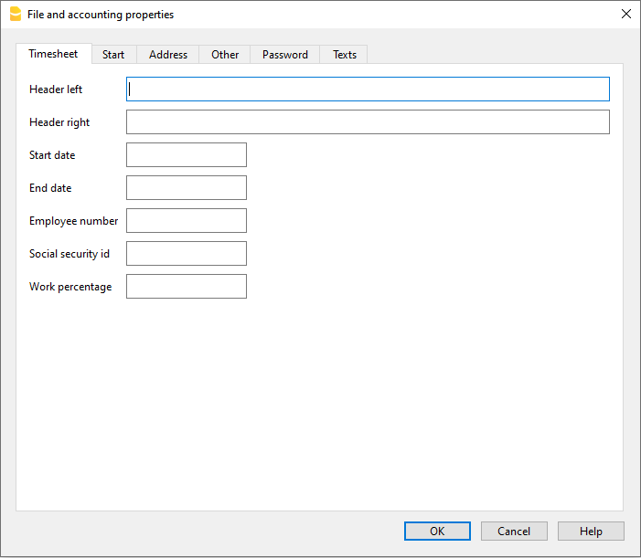Click the Start date input field
The image size is (641, 558).
coord(187,155)
